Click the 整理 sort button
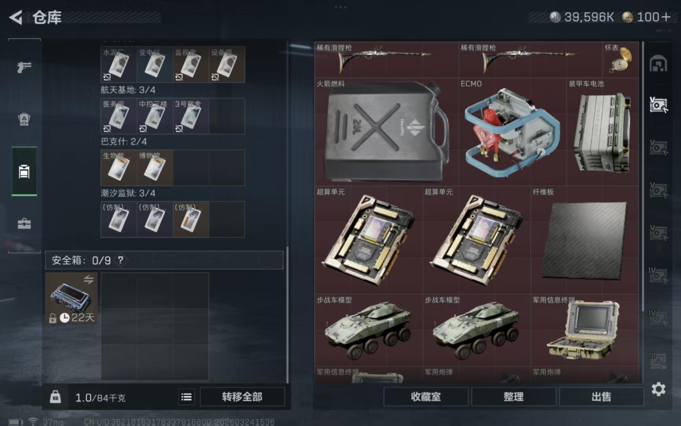 tap(514, 397)
